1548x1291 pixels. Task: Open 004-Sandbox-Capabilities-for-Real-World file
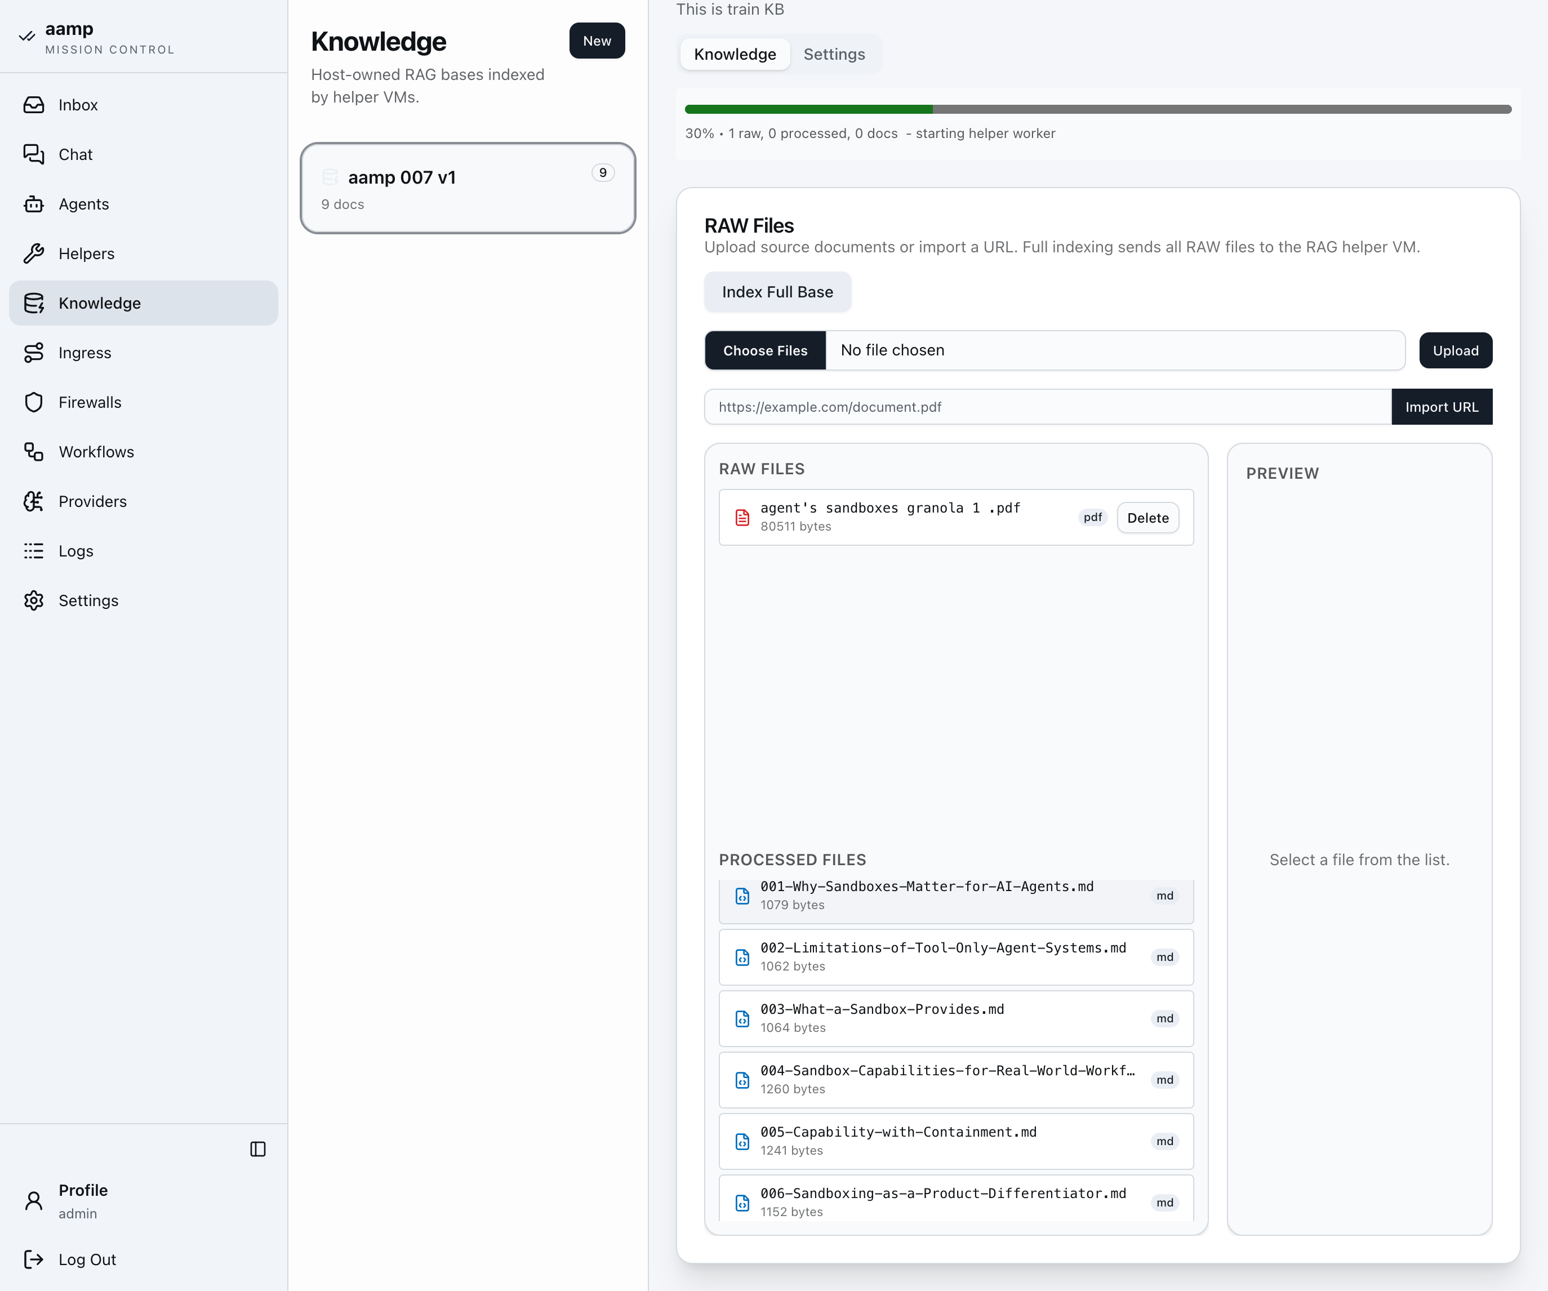956,1080
